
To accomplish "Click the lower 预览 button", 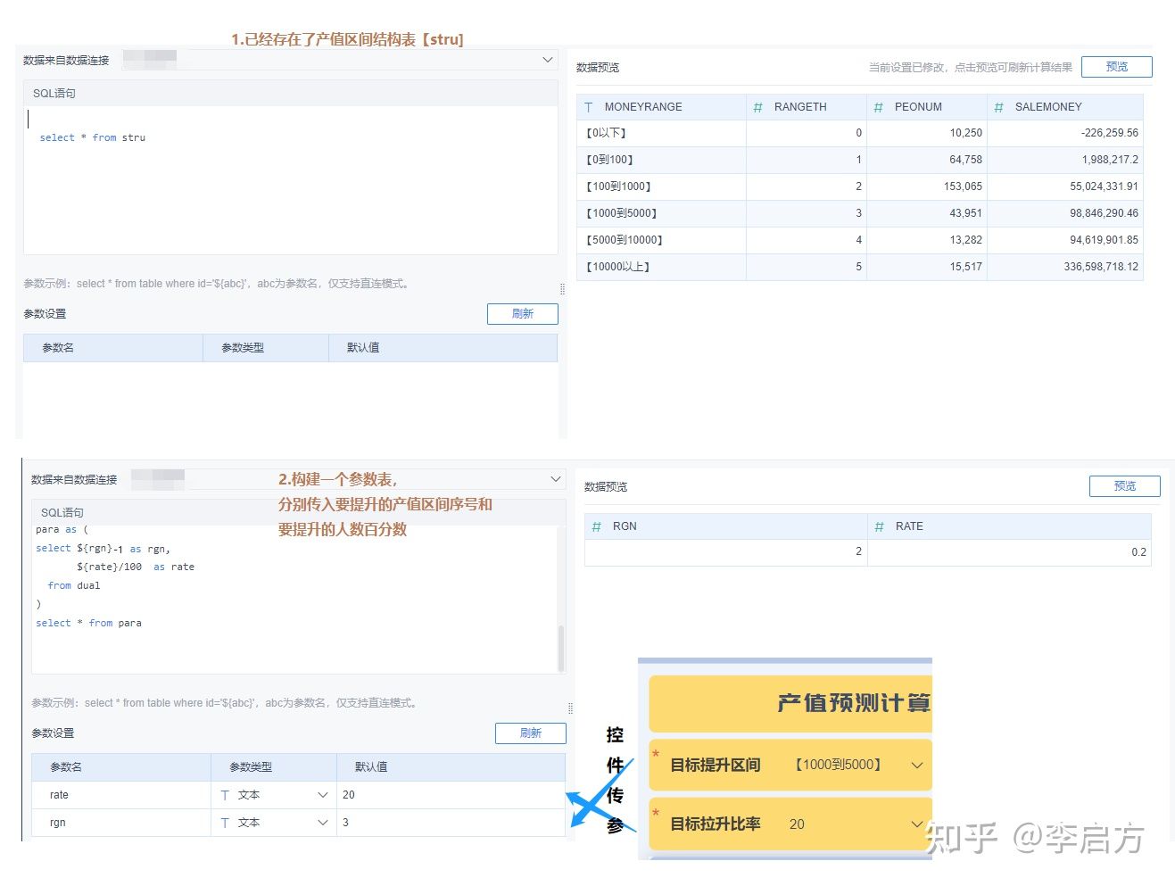I will tap(1124, 486).
